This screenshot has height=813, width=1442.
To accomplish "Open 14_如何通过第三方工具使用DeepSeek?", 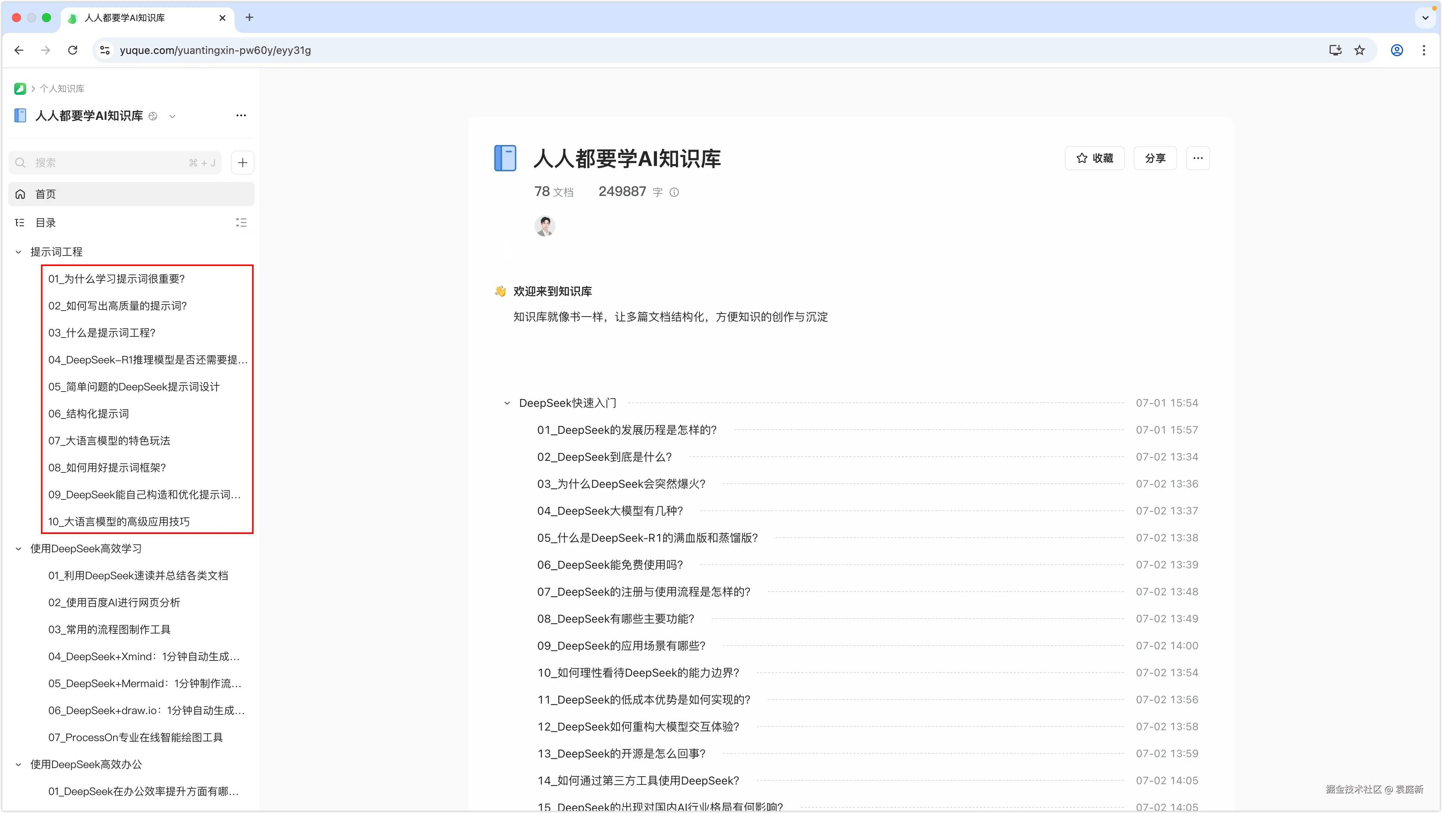I will pyautogui.click(x=638, y=780).
